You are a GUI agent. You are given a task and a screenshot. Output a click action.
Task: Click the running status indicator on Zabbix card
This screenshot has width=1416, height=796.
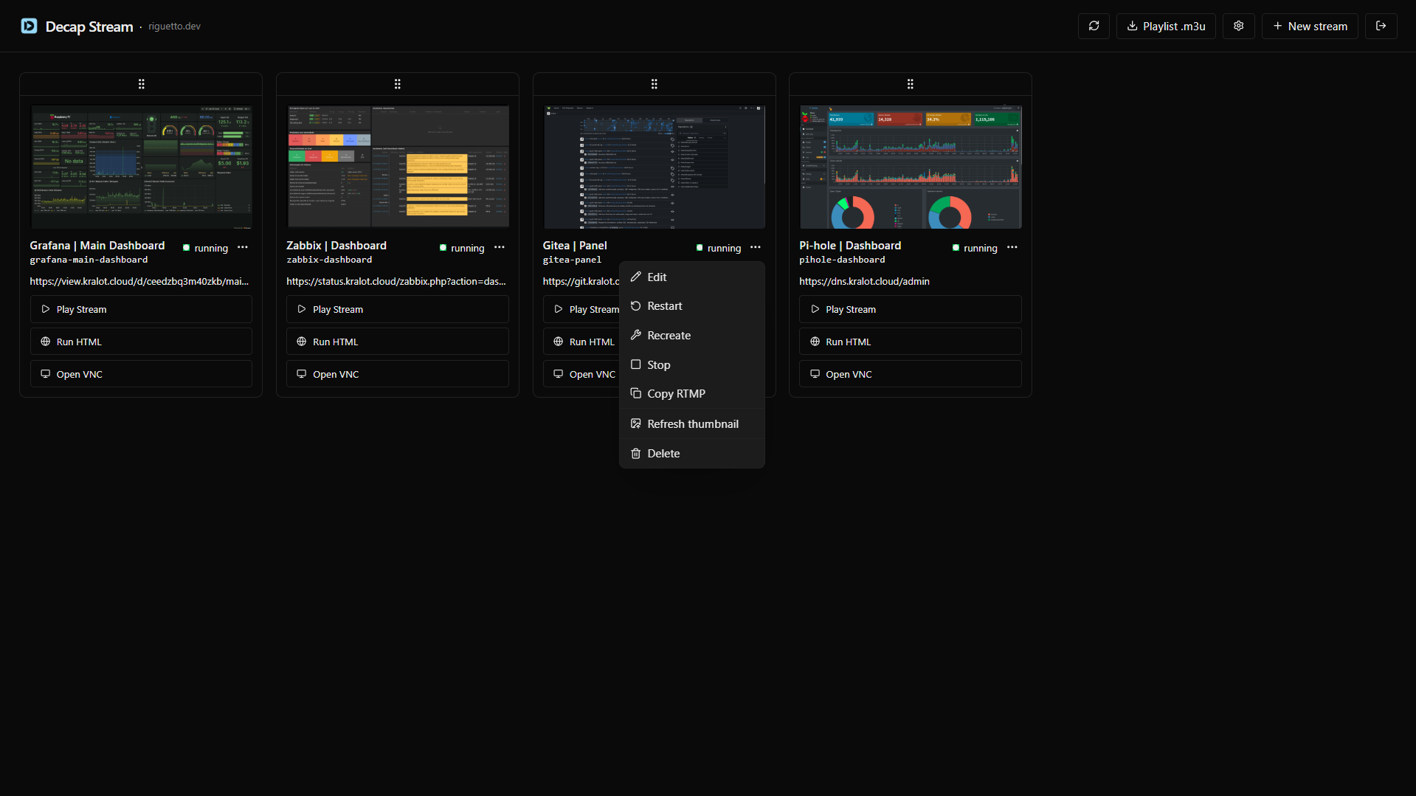tap(443, 248)
